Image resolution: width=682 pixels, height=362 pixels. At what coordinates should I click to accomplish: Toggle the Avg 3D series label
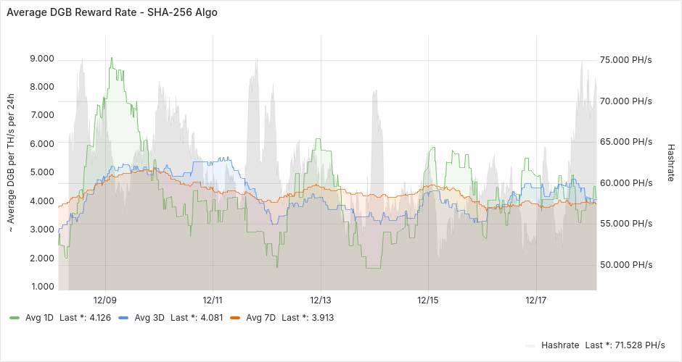tap(149, 317)
